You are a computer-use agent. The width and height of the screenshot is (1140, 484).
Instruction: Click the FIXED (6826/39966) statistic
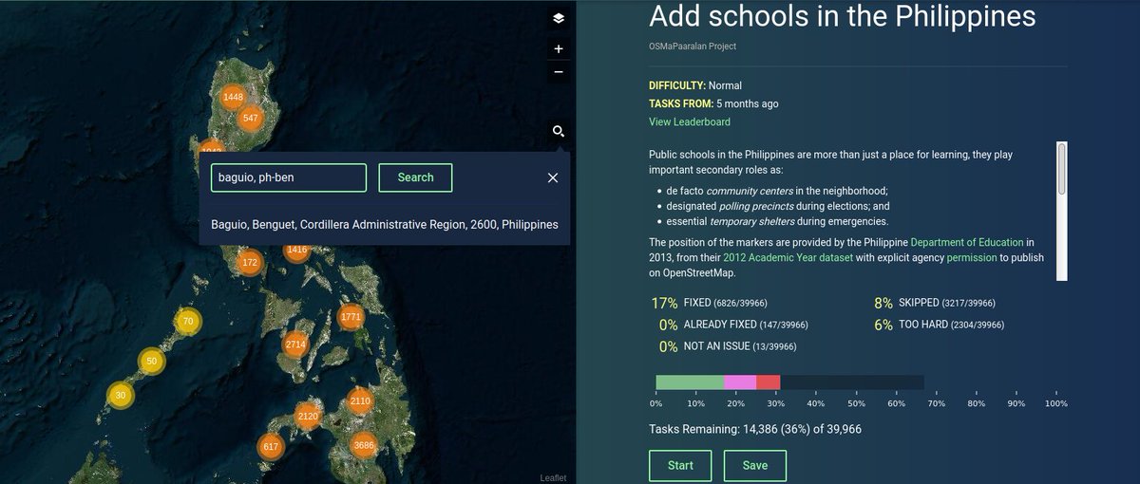click(x=710, y=303)
